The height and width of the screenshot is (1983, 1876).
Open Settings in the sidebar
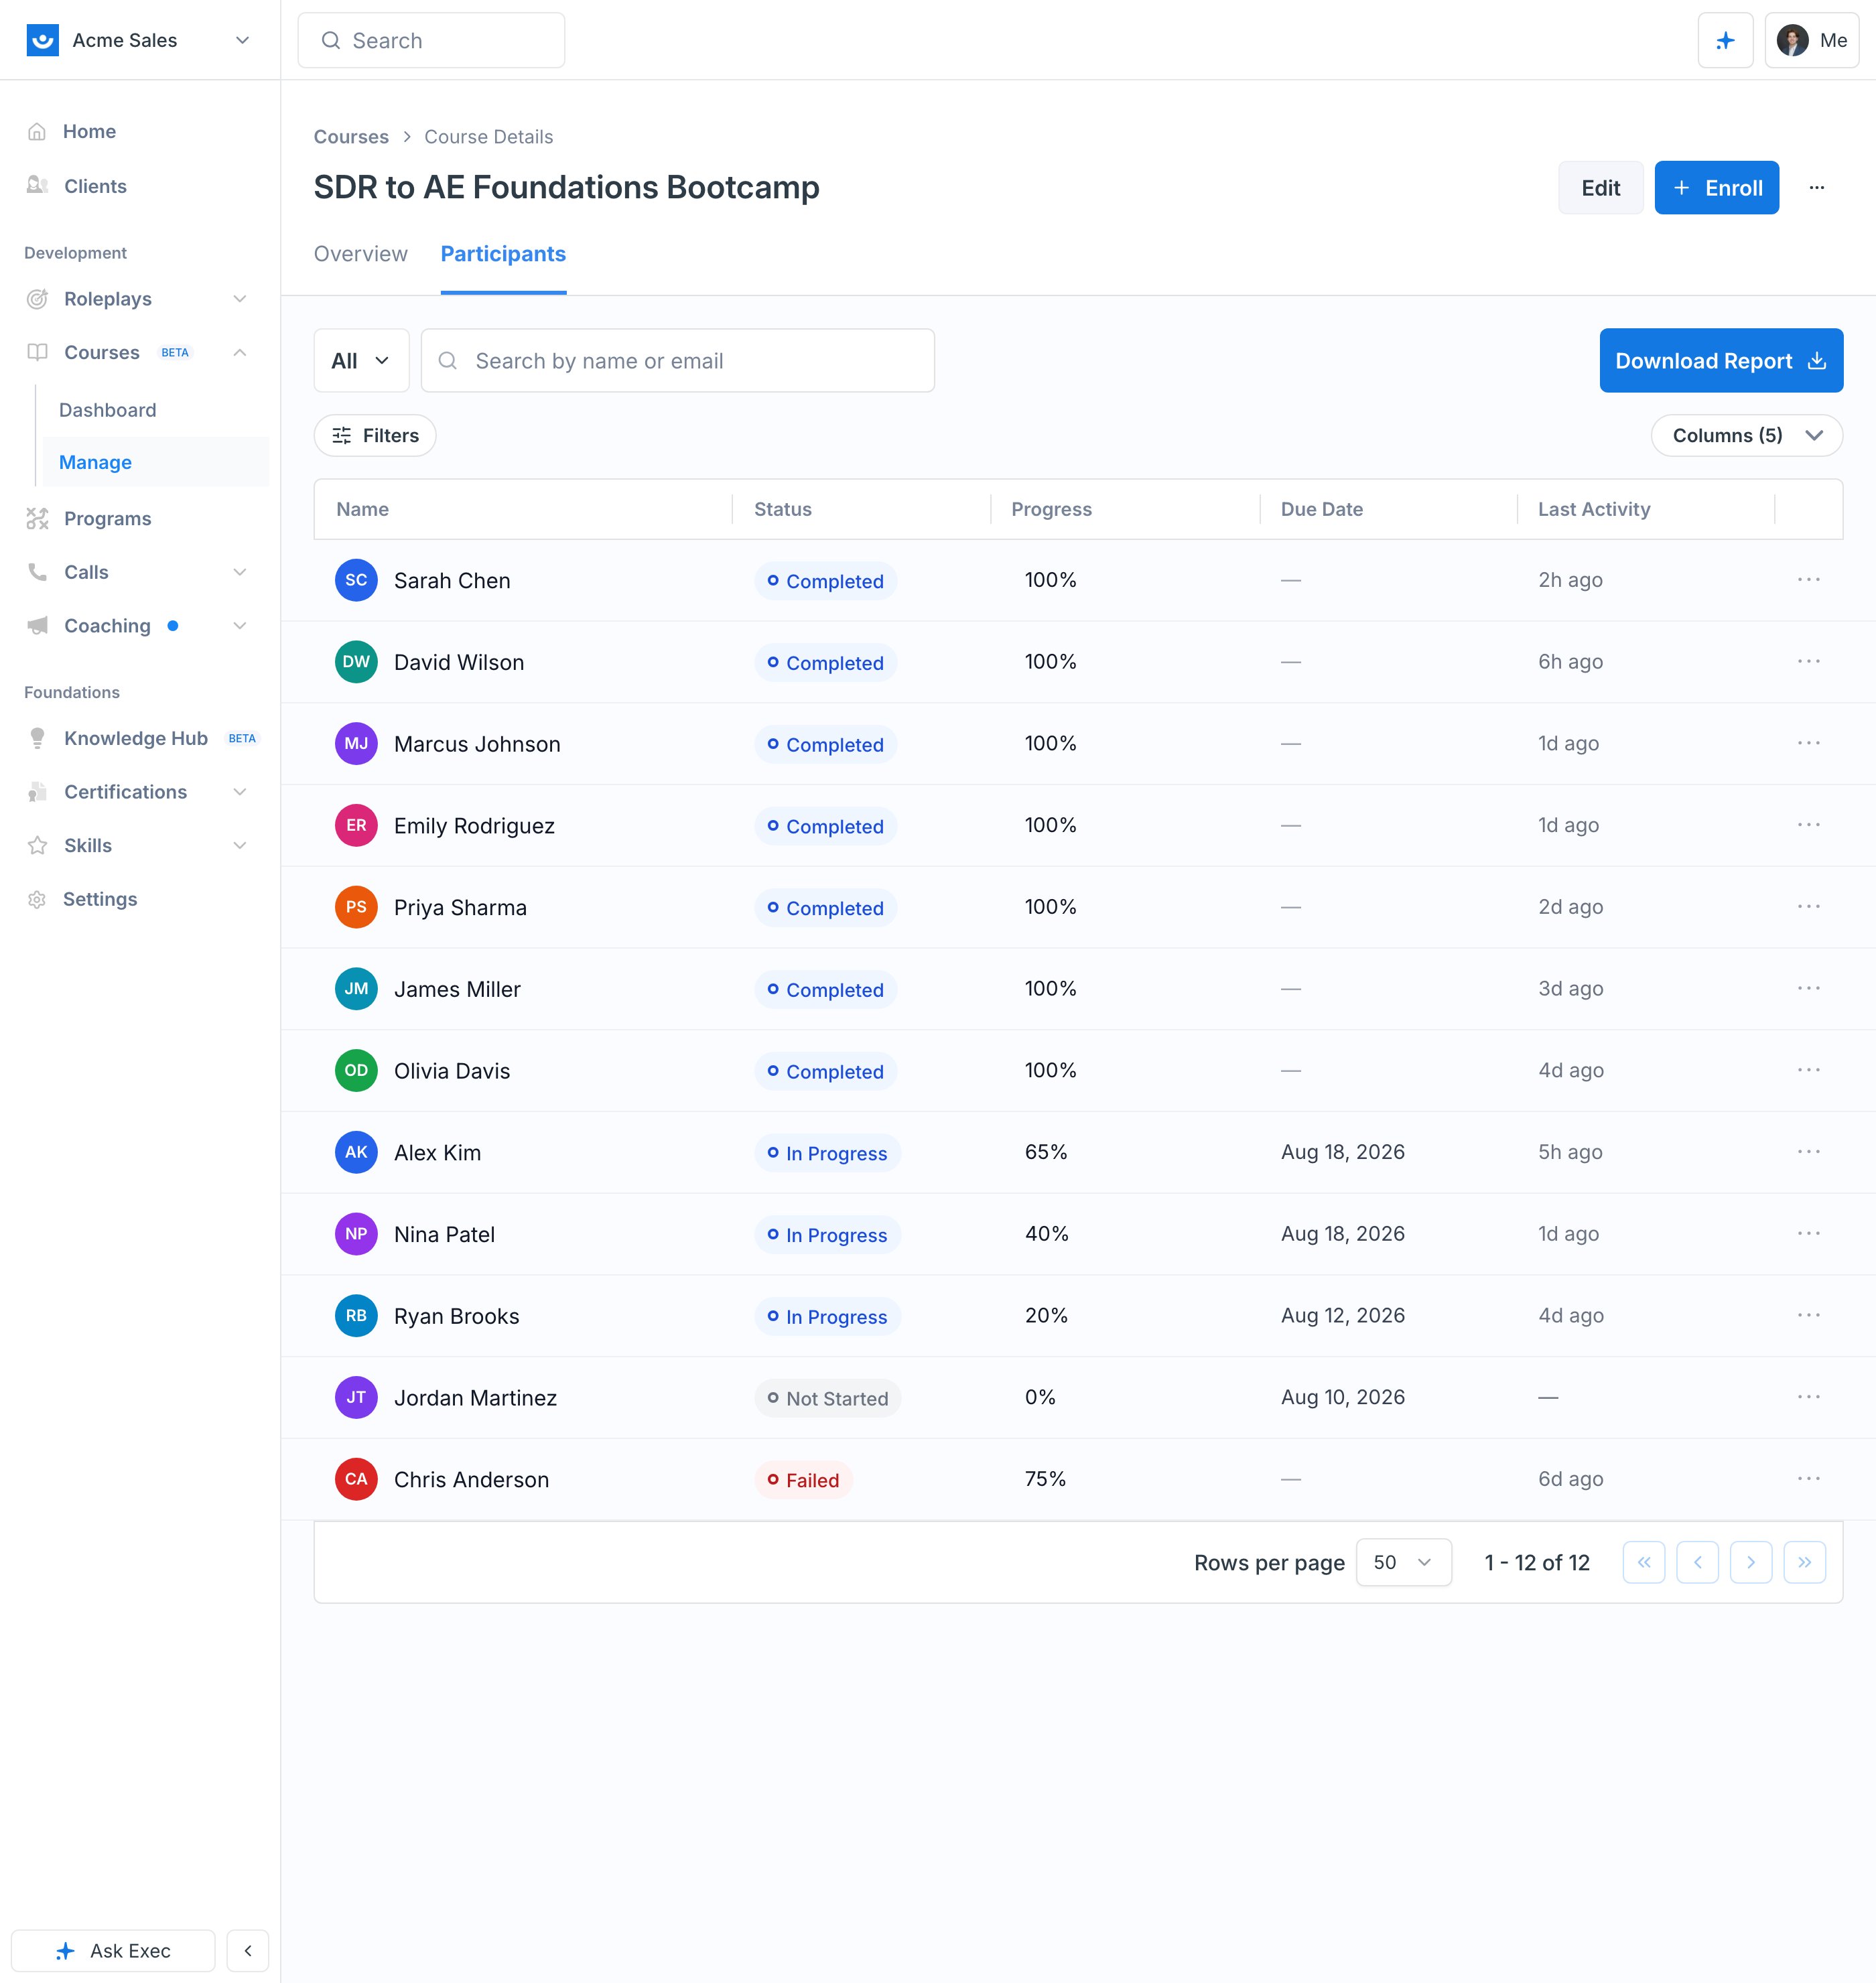(x=100, y=899)
